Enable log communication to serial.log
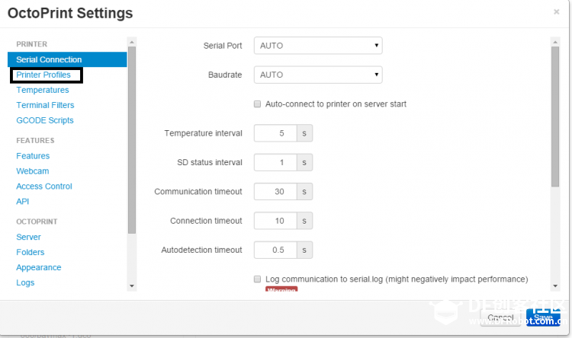Image resolution: width=572 pixels, height=338 pixels. (257, 279)
